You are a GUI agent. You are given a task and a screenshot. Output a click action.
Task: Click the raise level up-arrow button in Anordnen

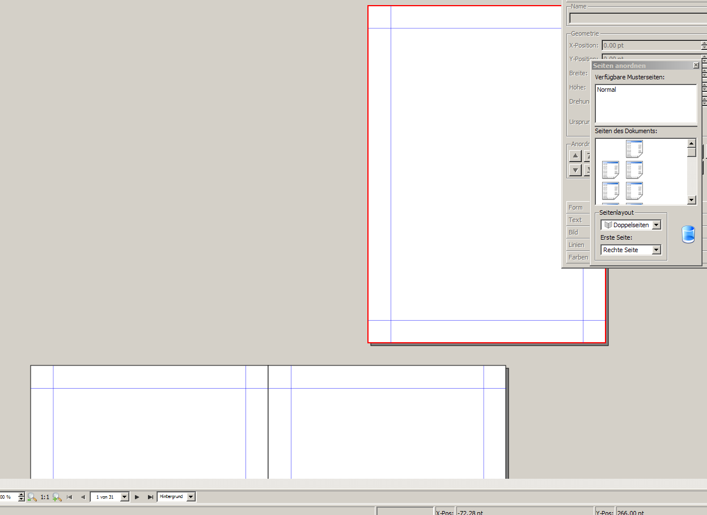tap(575, 156)
